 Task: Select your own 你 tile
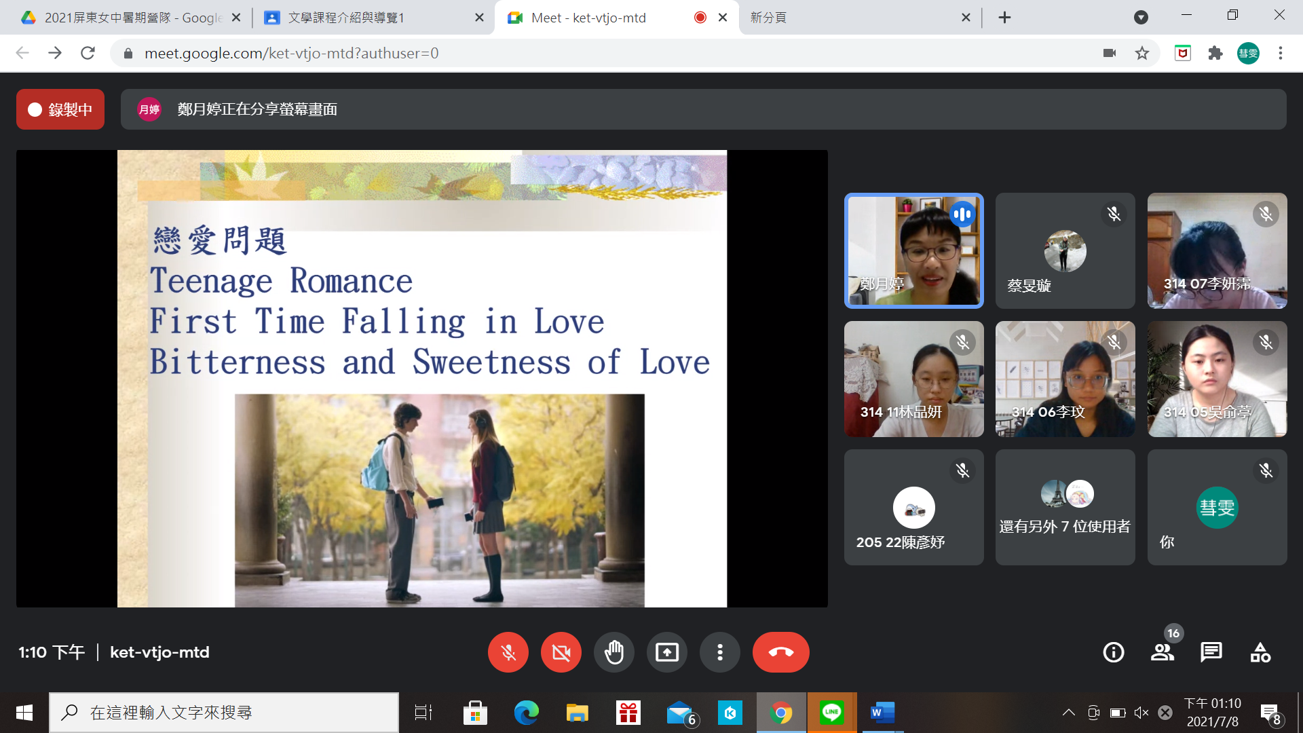point(1217,507)
